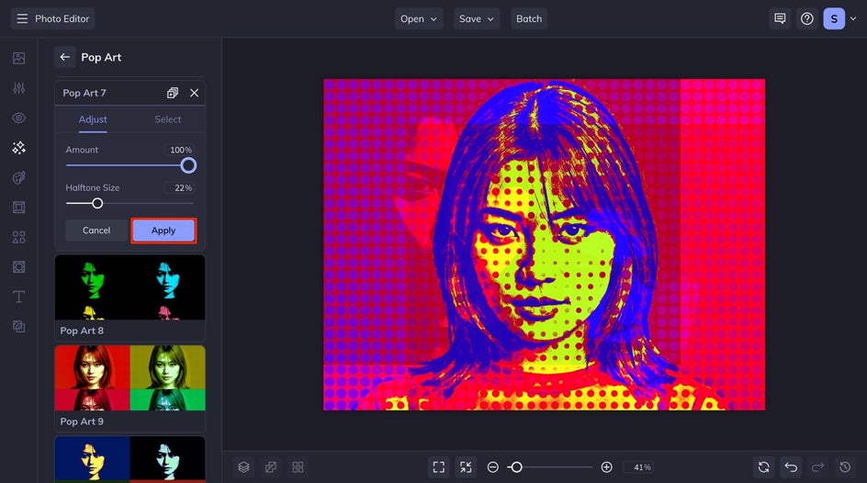Select the Text tool sidebar icon

click(x=18, y=297)
